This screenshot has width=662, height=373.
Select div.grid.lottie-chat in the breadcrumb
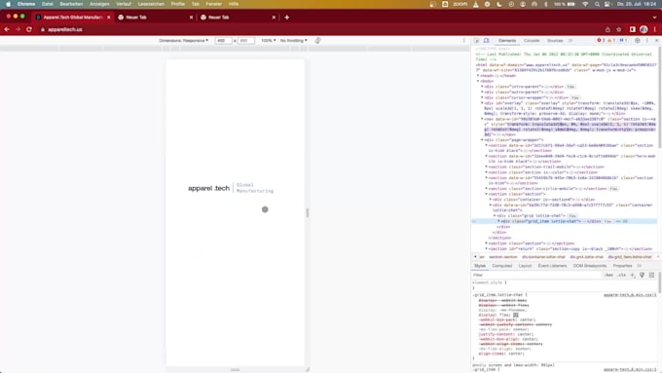coord(586,257)
